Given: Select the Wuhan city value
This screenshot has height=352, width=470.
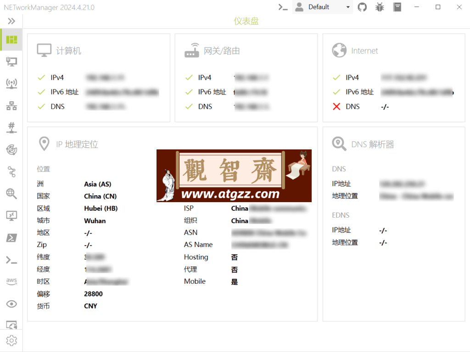Looking at the screenshot, I should pos(95,221).
